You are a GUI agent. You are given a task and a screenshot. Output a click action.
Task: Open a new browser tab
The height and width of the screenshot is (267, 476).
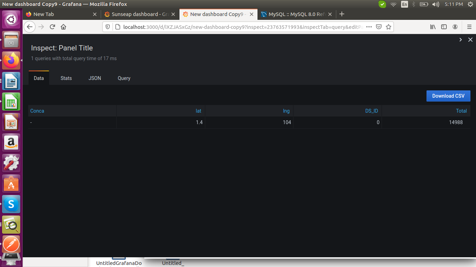click(x=341, y=14)
